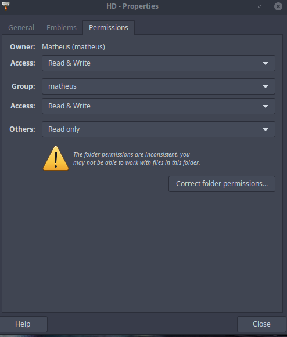287x337 pixels.
Task: Open the Emblems tab
Action: coord(62,28)
